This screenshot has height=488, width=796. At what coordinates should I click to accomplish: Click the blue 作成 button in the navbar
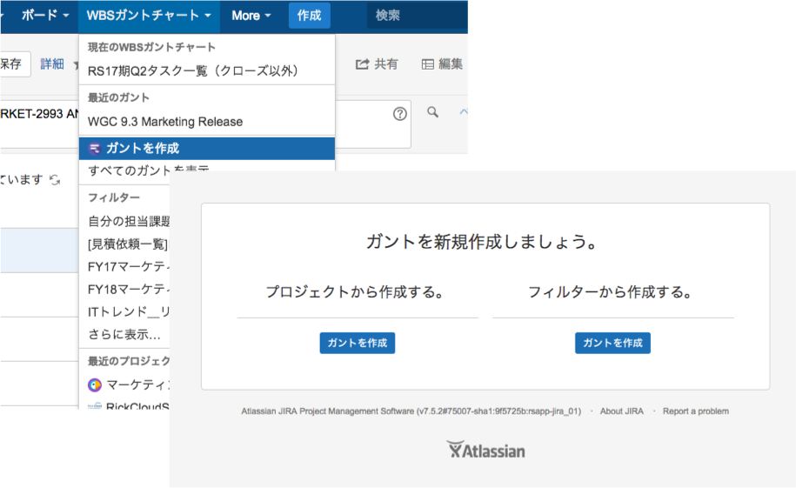pos(309,16)
